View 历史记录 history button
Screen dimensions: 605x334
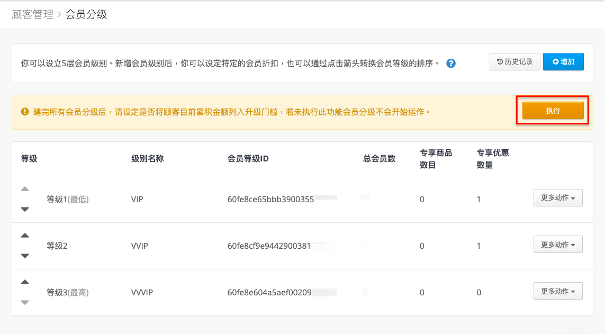[x=514, y=62]
